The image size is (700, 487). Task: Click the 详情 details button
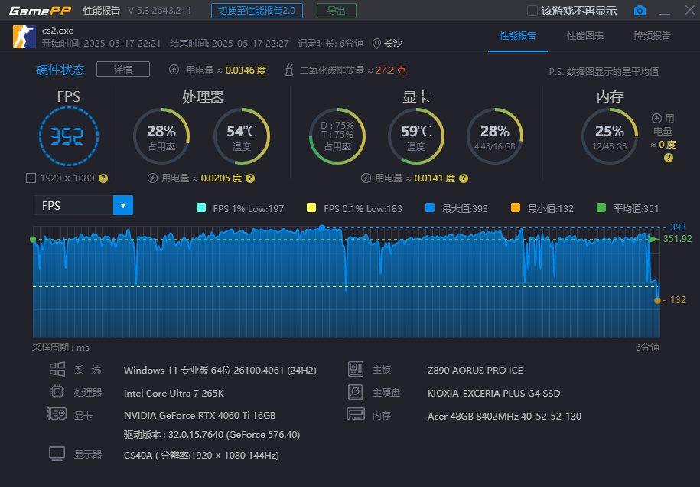coord(123,69)
